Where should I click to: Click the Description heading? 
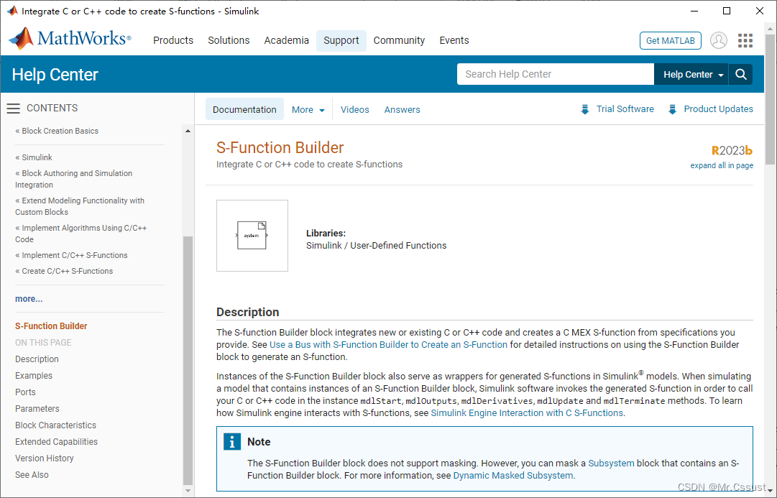click(x=248, y=312)
